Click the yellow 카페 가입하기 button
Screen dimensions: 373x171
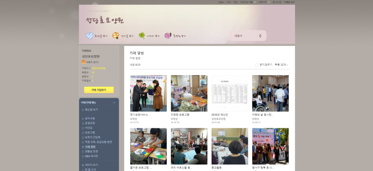tap(99, 90)
